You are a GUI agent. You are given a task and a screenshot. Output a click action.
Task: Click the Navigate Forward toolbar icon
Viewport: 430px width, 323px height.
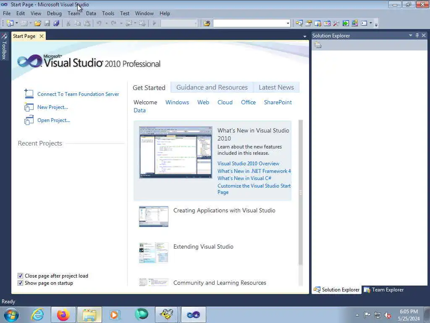click(x=142, y=24)
